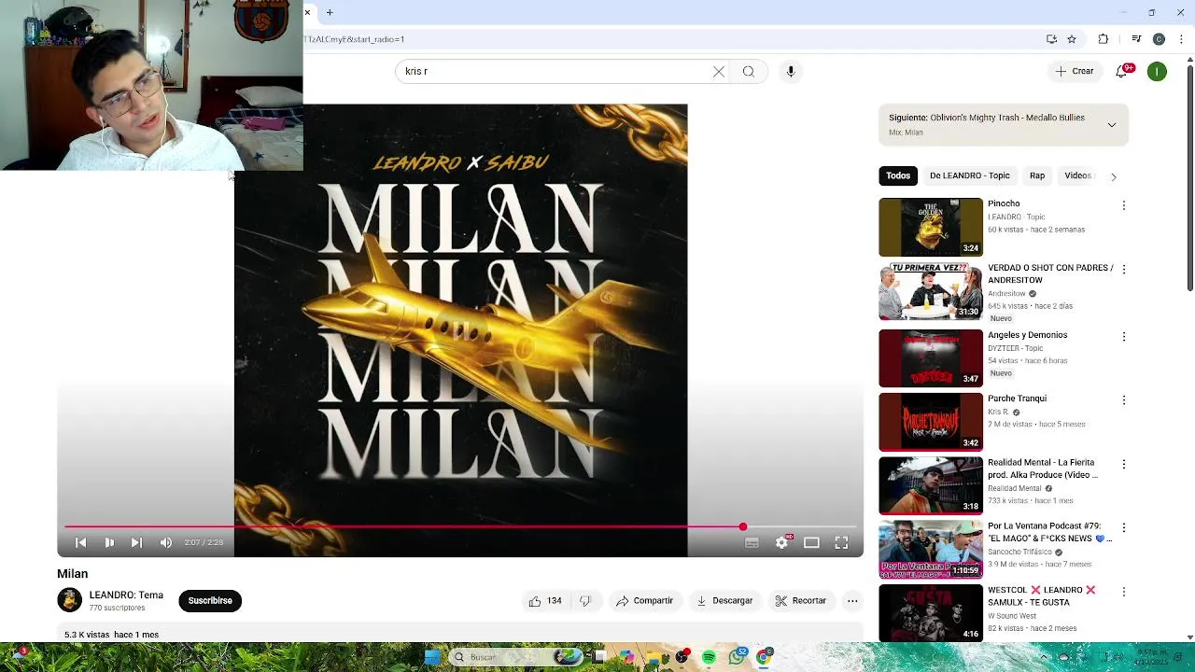Open the Windows Start menu
Screen dimensions: 1195x672
[x=431, y=657]
